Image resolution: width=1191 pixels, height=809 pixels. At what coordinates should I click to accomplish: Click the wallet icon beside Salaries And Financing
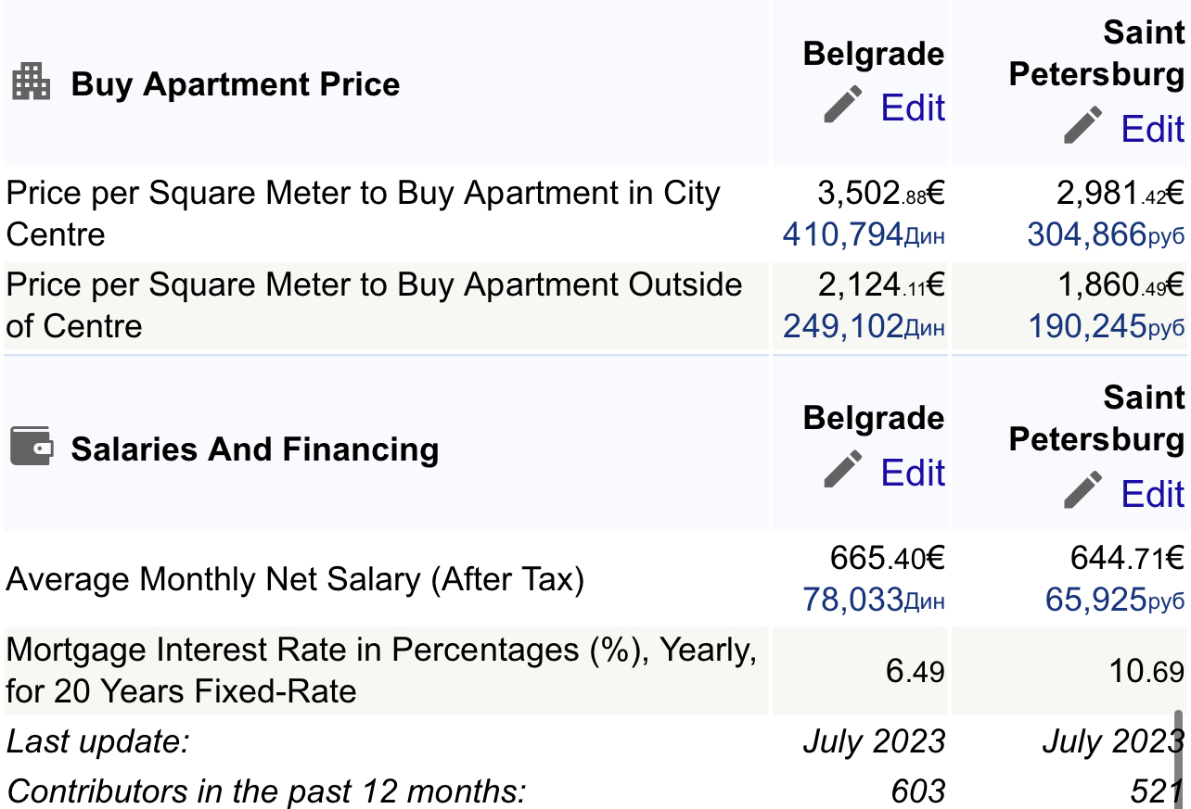pyautogui.click(x=31, y=446)
